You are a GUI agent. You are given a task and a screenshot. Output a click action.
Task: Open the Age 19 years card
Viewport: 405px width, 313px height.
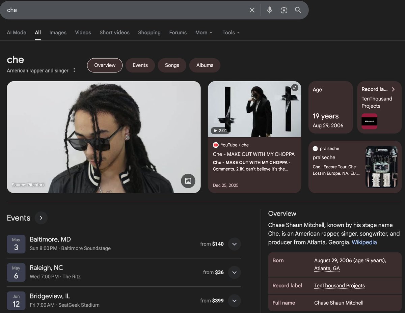pos(330,107)
